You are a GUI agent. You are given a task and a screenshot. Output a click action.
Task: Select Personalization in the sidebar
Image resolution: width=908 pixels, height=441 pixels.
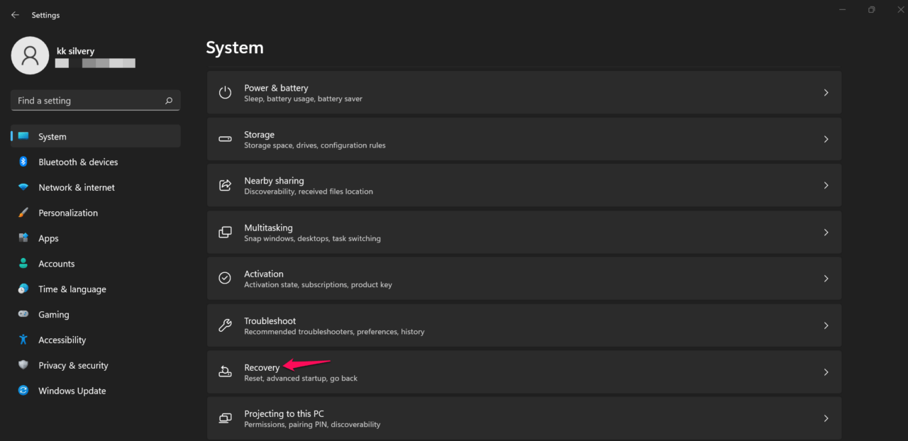(x=68, y=213)
